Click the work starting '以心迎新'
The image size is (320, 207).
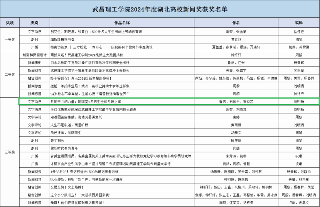click(x=86, y=179)
